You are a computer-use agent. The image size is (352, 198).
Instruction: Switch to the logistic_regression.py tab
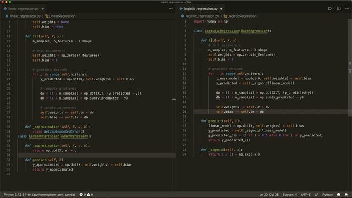(x=201, y=9)
